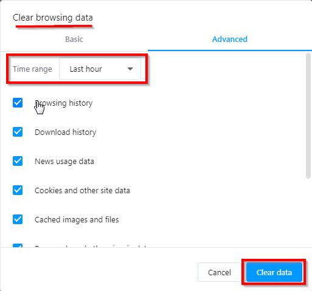
Task: Click the News usage data label
Action: click(64, 162)
